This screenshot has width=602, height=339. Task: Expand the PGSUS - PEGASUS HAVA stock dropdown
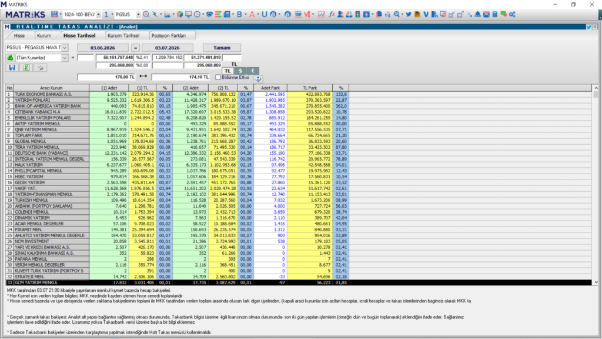pyautogui.click(x=65, y=48)
